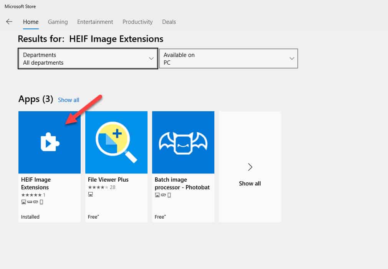
Task: Expand the Departments dropdown
Action: pos(88,58)
